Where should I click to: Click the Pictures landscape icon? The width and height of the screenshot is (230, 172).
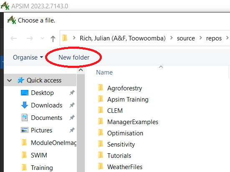click(25, 130)
